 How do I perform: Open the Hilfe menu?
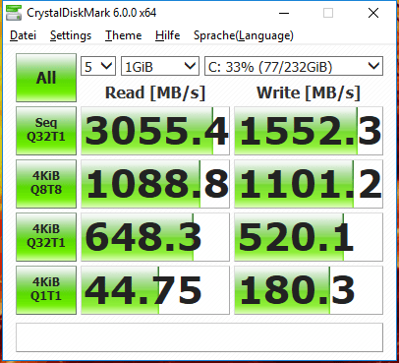(167, 35)
